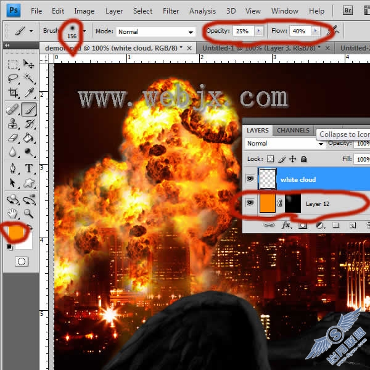Select the Rectangular Marquee tool

pos(13,64)
